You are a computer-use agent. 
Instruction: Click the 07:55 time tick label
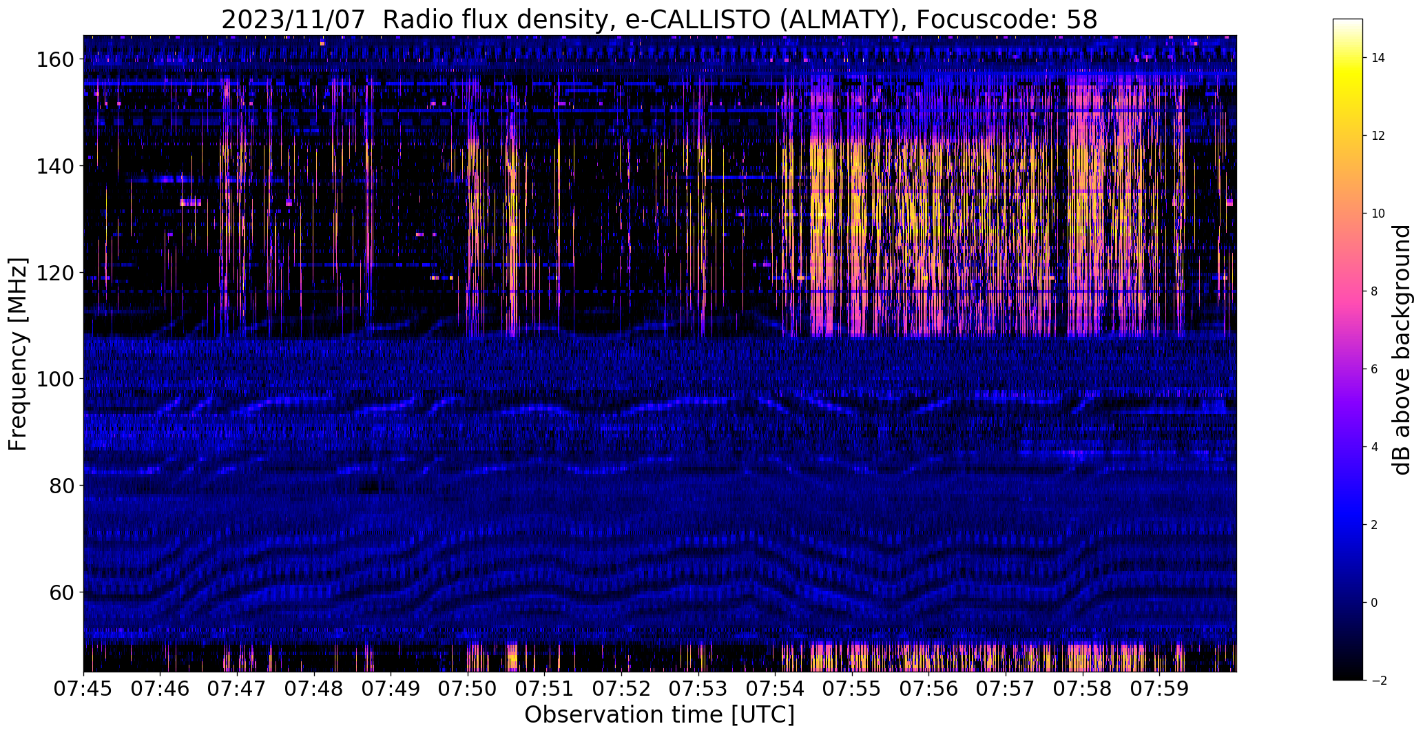coord(852,689)
